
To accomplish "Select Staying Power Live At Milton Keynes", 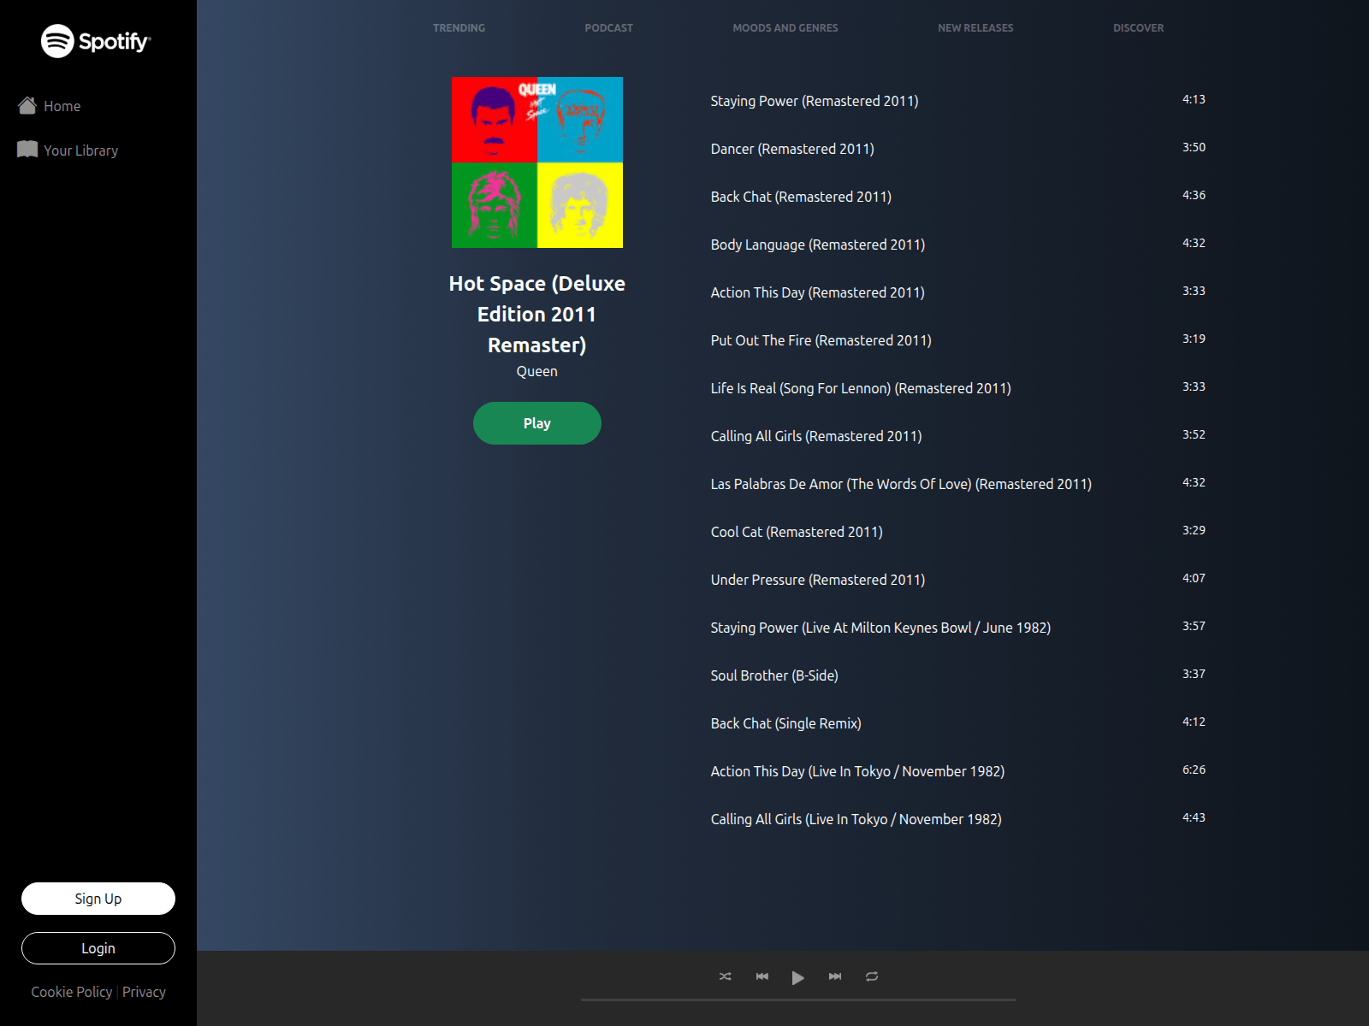I will pyautogui.click(x=880, y=628).
